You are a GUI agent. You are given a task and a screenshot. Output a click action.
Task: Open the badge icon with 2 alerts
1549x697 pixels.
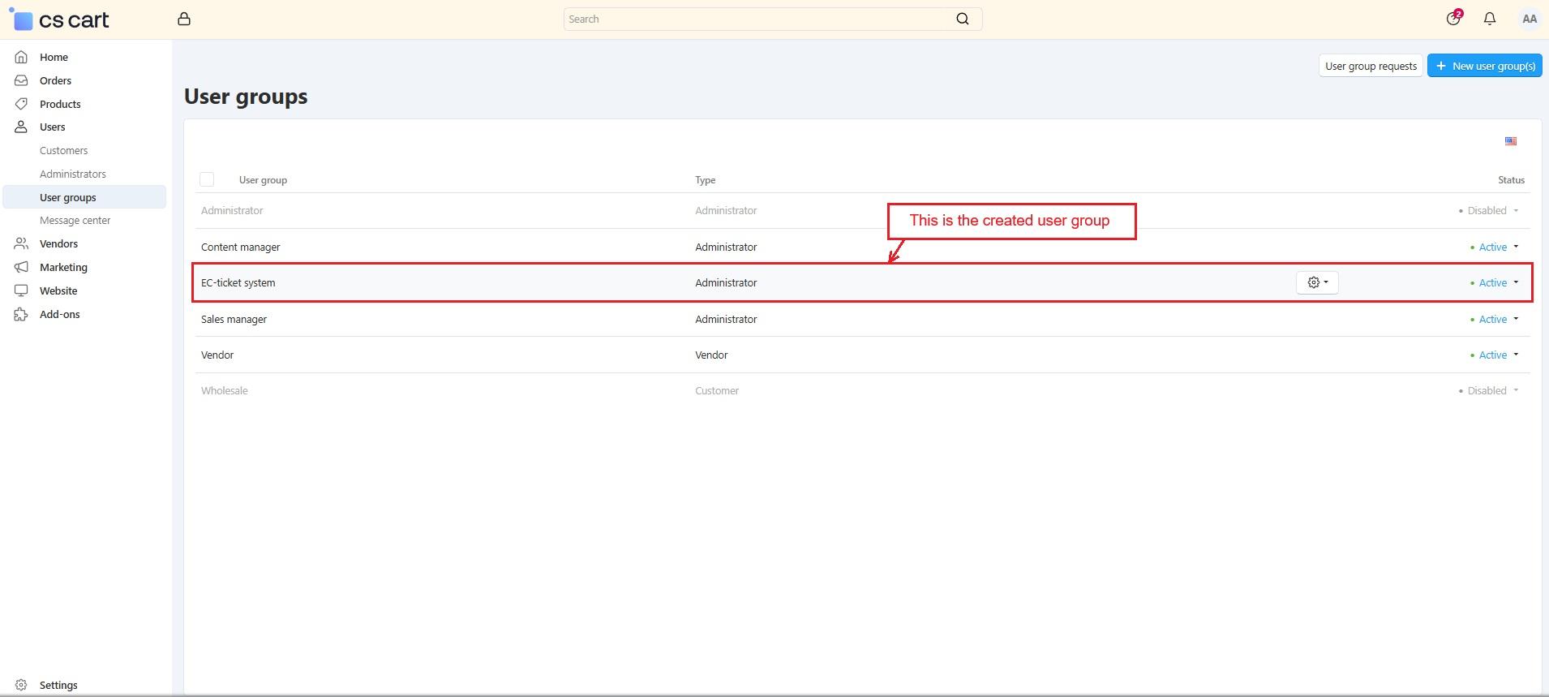[x=1453, y=19]
